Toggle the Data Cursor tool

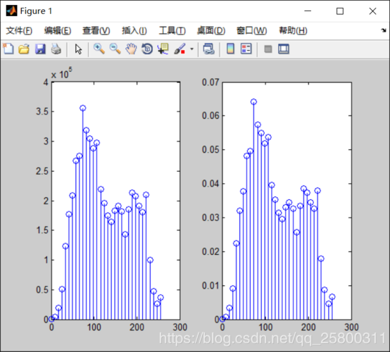click(x=163, y=49)
